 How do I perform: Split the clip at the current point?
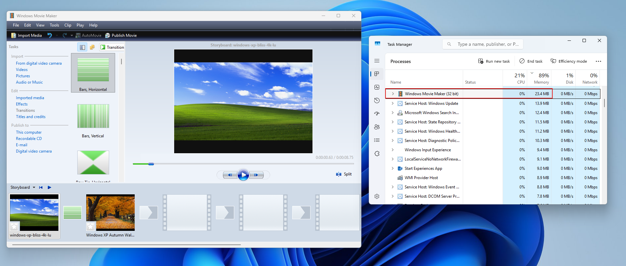point(344,174)
